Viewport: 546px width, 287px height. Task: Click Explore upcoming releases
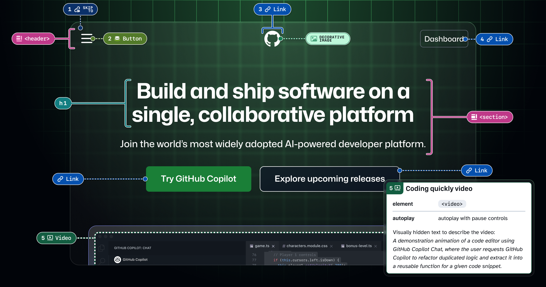(x=330, y=179)
